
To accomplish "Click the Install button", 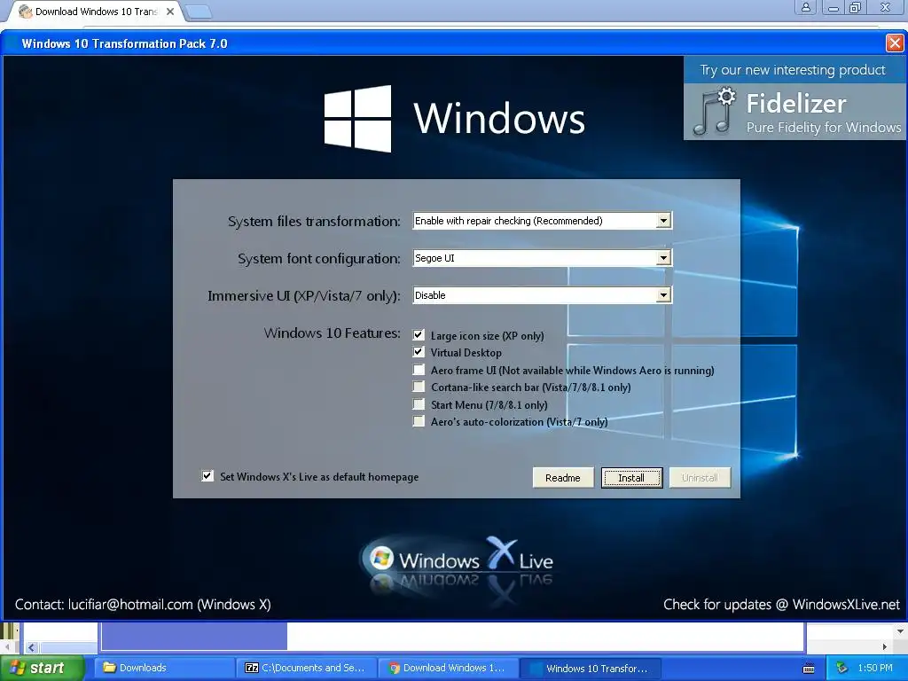I will tap(631, 478).
